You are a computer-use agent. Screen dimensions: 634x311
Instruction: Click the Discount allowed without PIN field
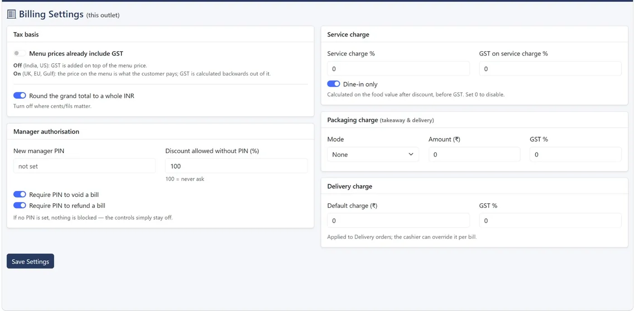pyautogui.click(x=236, y=166)
